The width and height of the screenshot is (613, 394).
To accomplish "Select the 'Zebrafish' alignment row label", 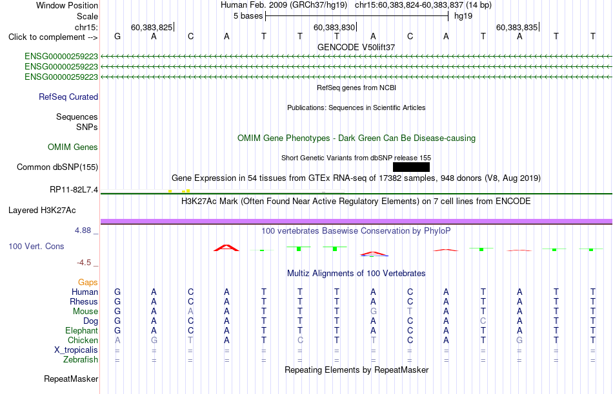I will (81, 359).
